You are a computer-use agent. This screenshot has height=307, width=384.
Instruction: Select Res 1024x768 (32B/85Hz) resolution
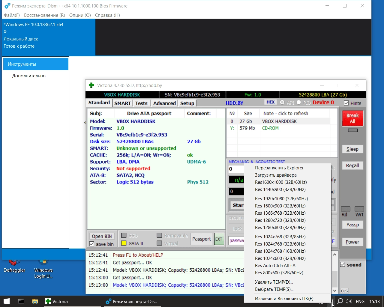pyautogui.click(x=287, y=237)
